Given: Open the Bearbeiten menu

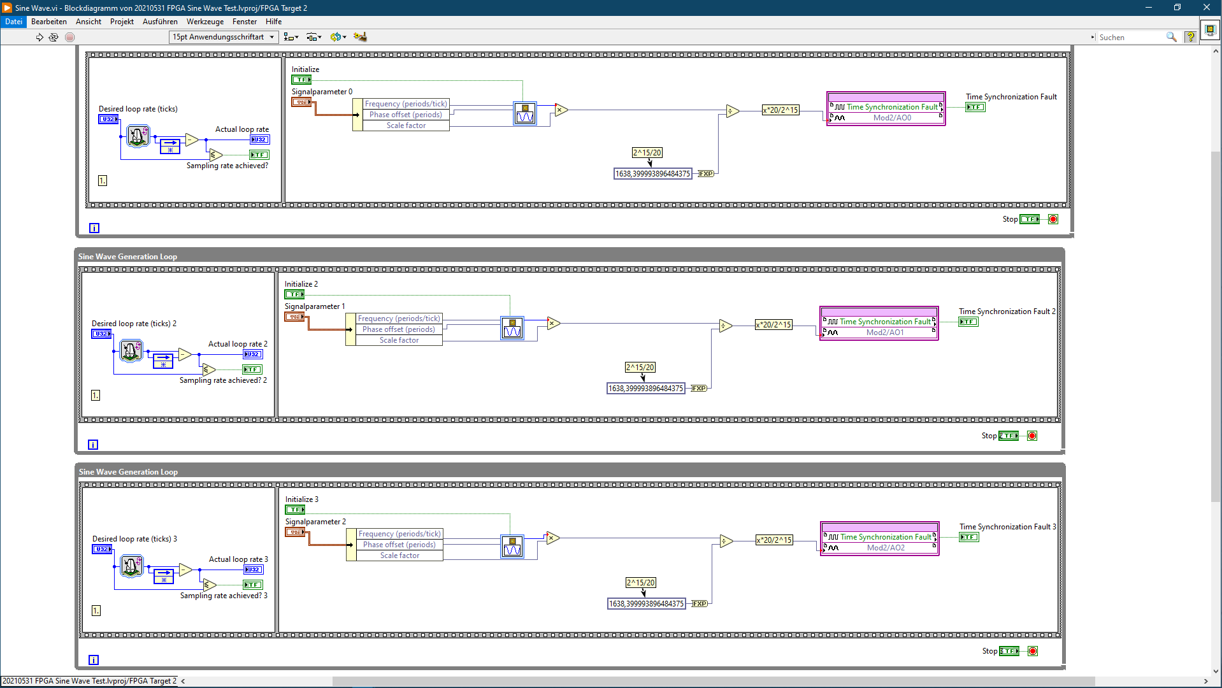Looking at the screenshot, I should pyautogui.click(x=49, y=22).
